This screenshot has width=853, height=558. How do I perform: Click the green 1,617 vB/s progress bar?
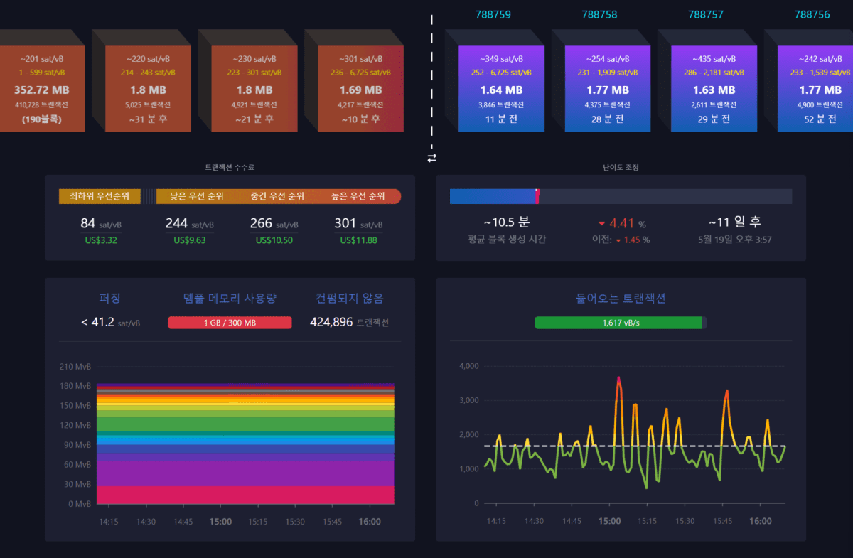(x=621, y=323)
